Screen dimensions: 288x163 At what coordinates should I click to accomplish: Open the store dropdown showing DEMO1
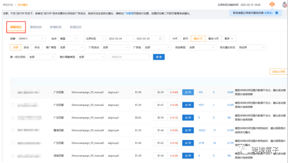click(x=31, y=38)
